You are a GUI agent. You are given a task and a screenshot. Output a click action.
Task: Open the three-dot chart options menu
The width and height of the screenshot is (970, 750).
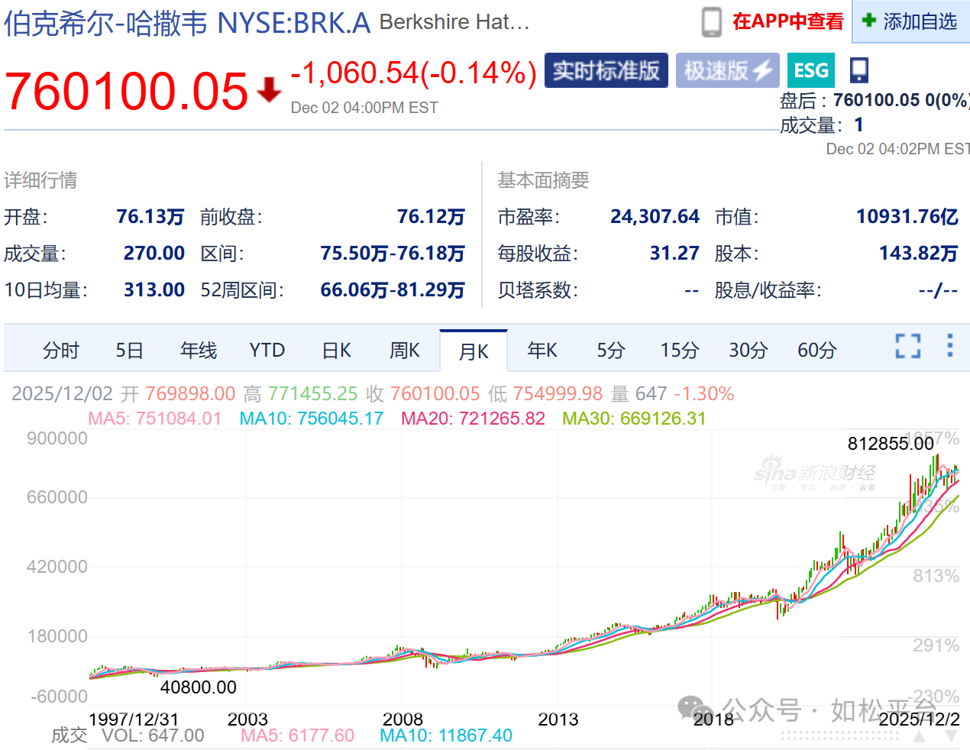(x=949, y=346)
